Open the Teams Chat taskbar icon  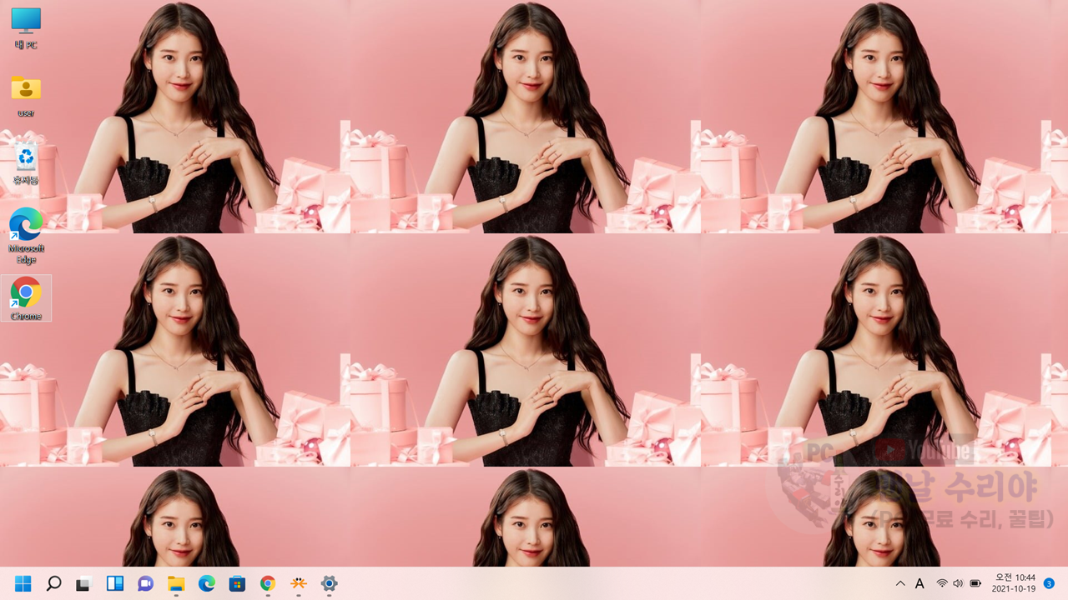pyautogui.click(x=145, y=583)
